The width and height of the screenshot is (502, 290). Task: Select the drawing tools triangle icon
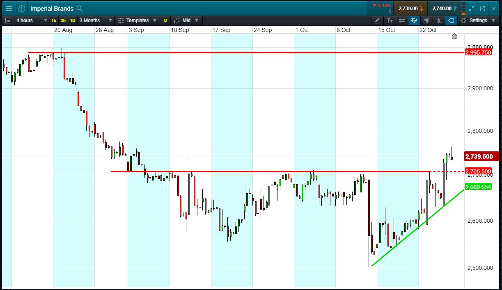pos(378,20)
